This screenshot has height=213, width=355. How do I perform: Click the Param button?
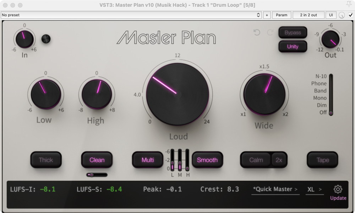282,15
